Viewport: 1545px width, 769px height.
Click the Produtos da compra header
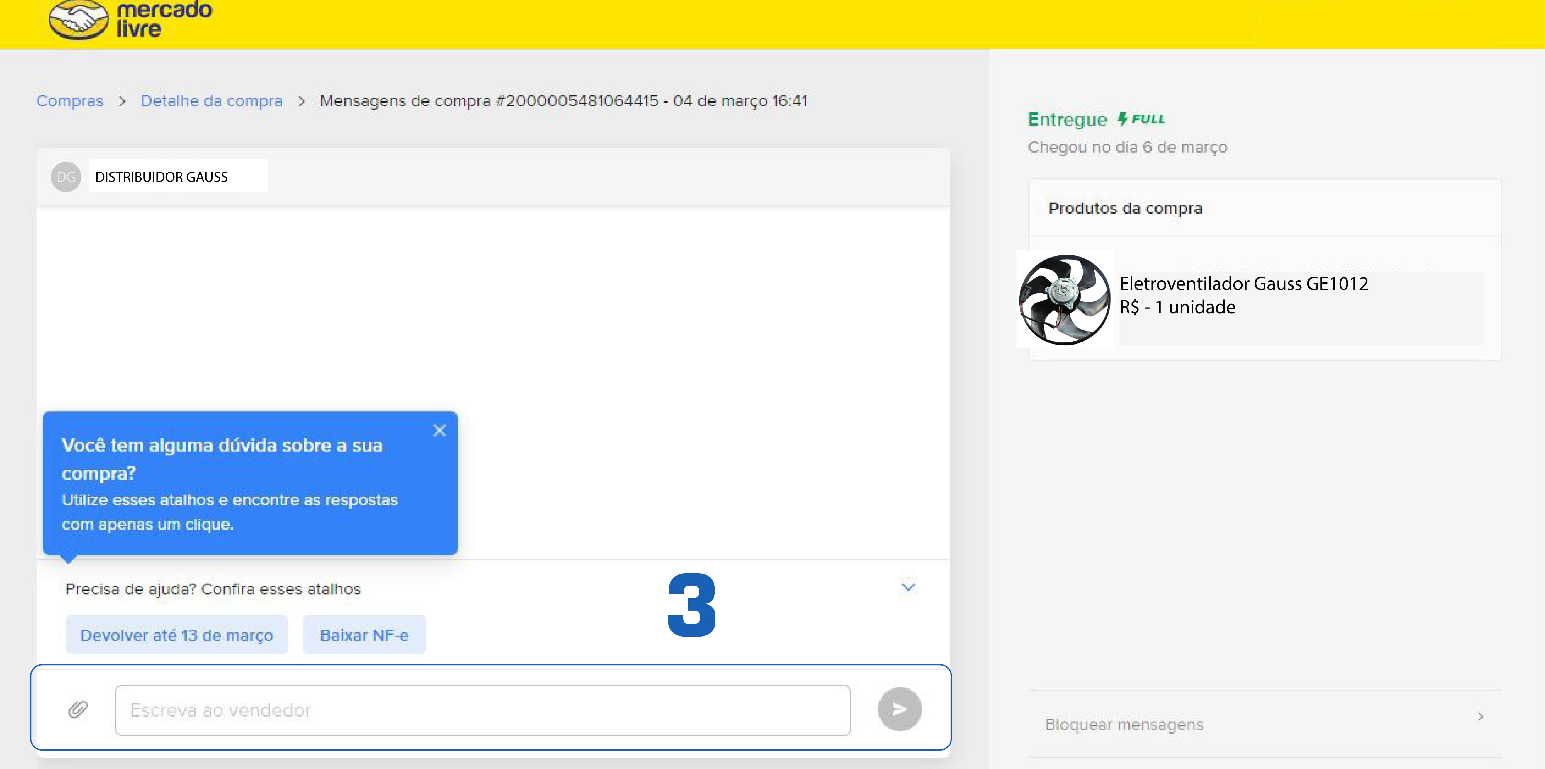tap(1125, 208)
